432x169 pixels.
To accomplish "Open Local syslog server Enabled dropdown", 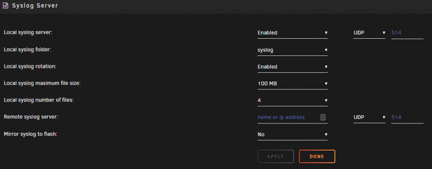I will [x=292, y=33].
